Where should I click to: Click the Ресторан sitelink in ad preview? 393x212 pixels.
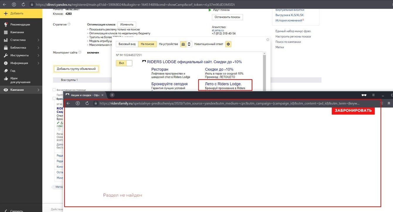click(160, 69)
